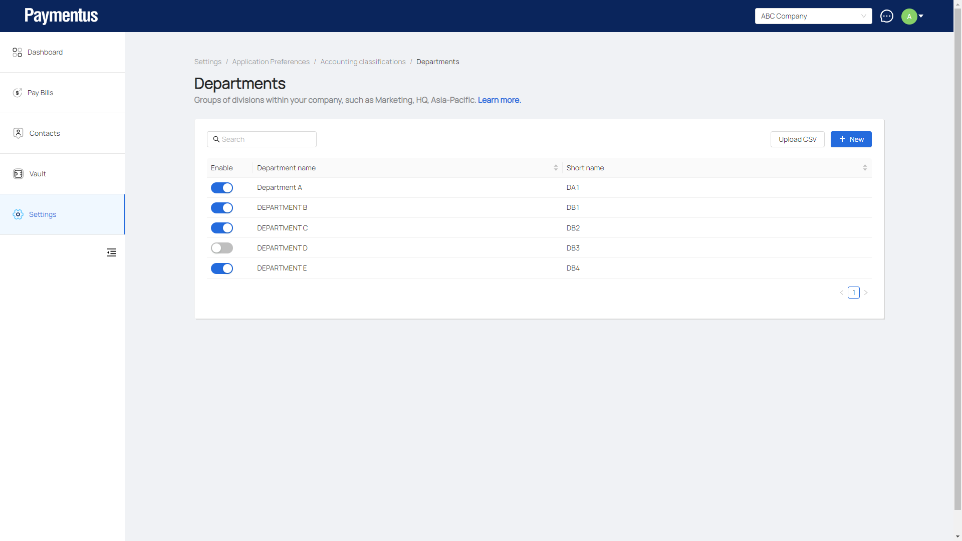Sort by Department name column arrows

(x=556, y=168)
